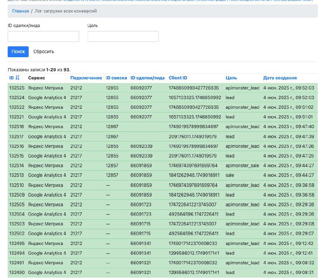Viewport: 323px width, 280px height.
Task: Sort by the Цель column header
Action: (x=231, y=78)
